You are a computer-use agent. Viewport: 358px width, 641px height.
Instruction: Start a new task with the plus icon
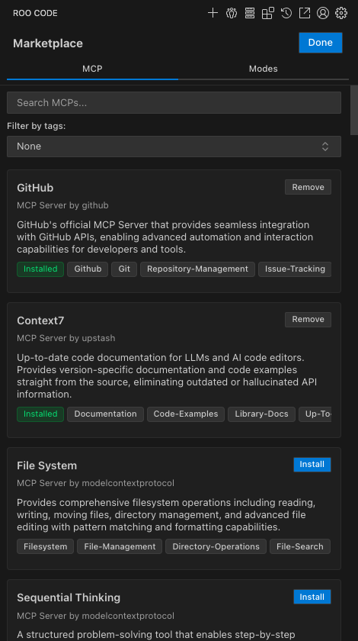pyautogui.click(x=213, y=13)
